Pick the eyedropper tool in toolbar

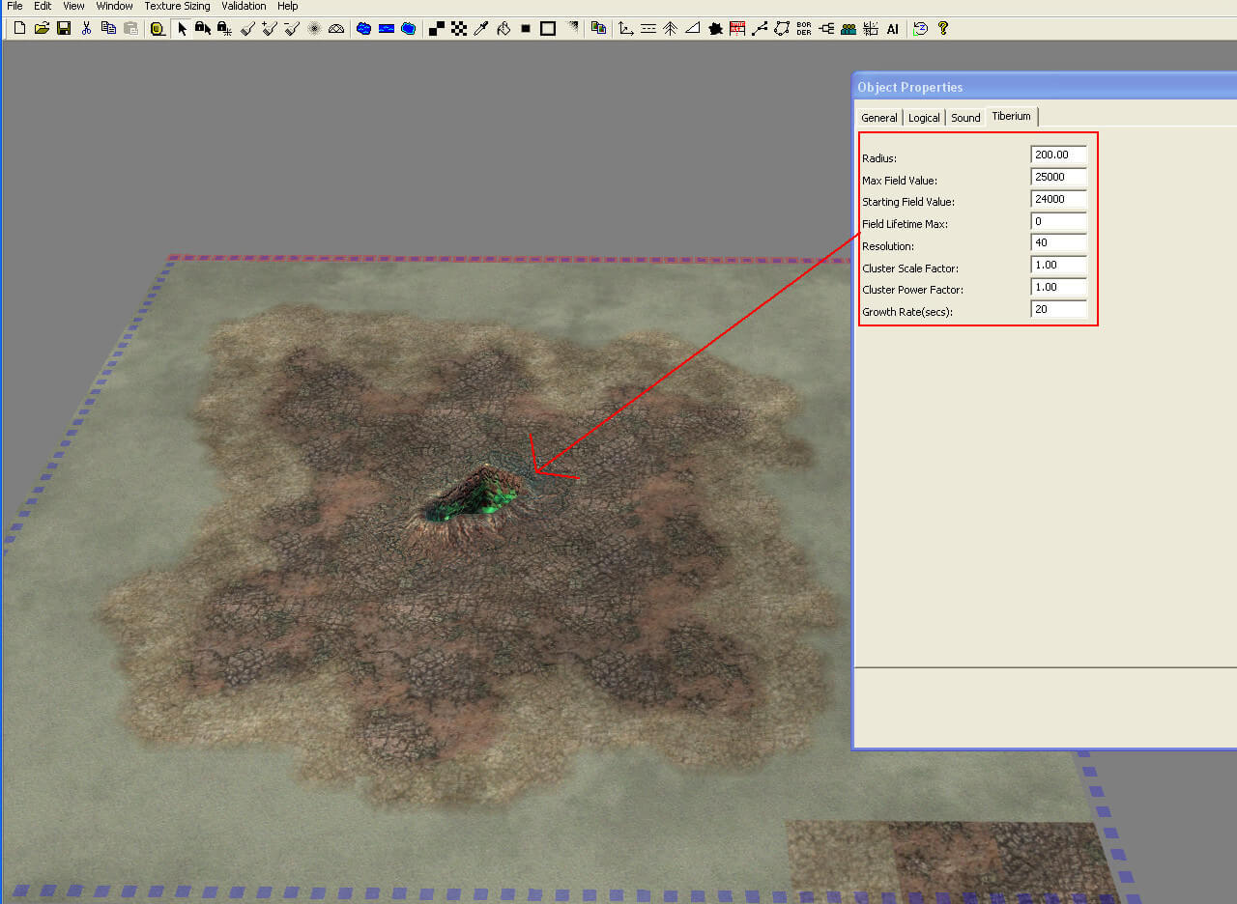(x=480, y=29)
